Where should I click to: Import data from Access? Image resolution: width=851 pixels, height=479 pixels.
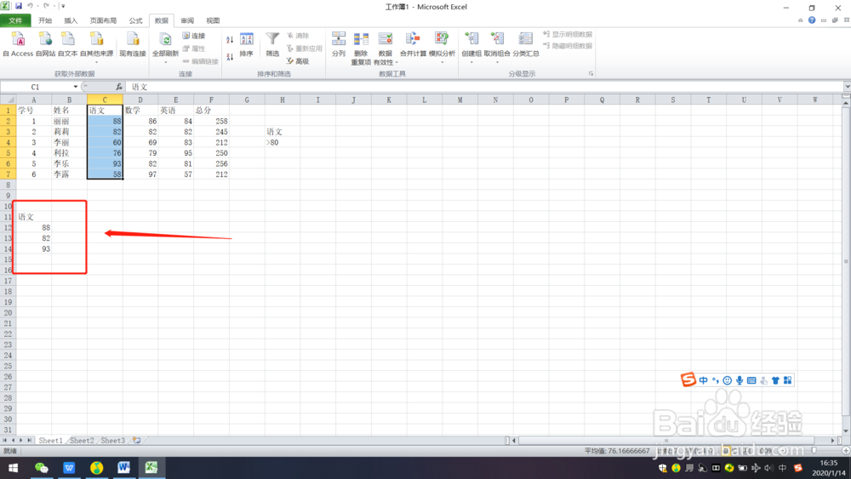point(18,44)
